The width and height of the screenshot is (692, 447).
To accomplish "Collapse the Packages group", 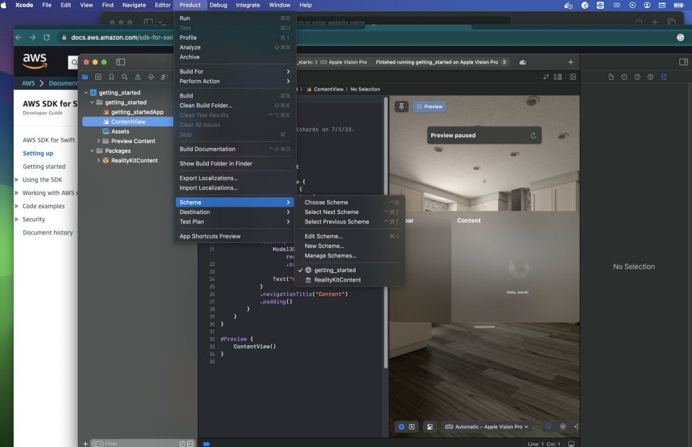I will [92, 150].
